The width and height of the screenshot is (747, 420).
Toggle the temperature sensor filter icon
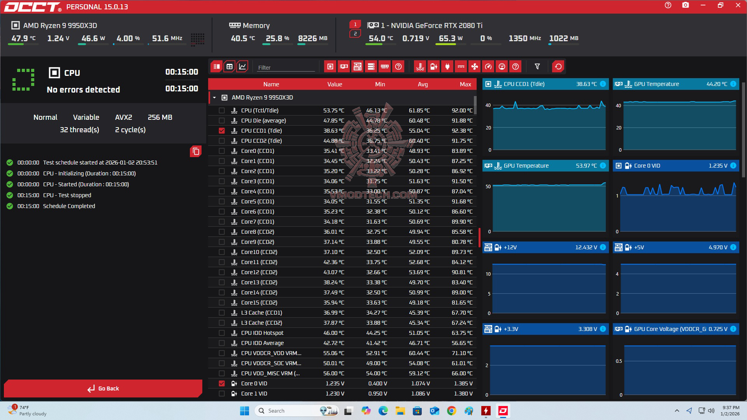pyautogui.click(x=420, y=66)
